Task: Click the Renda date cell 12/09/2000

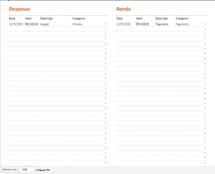Action: click(124, 24)
